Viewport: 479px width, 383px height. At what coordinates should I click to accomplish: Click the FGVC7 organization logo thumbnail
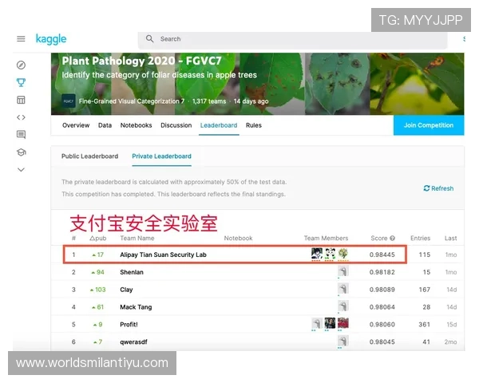68,101
